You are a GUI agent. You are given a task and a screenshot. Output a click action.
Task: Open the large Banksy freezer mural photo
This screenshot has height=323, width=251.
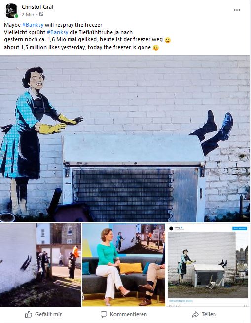click(x=125, y=139)
